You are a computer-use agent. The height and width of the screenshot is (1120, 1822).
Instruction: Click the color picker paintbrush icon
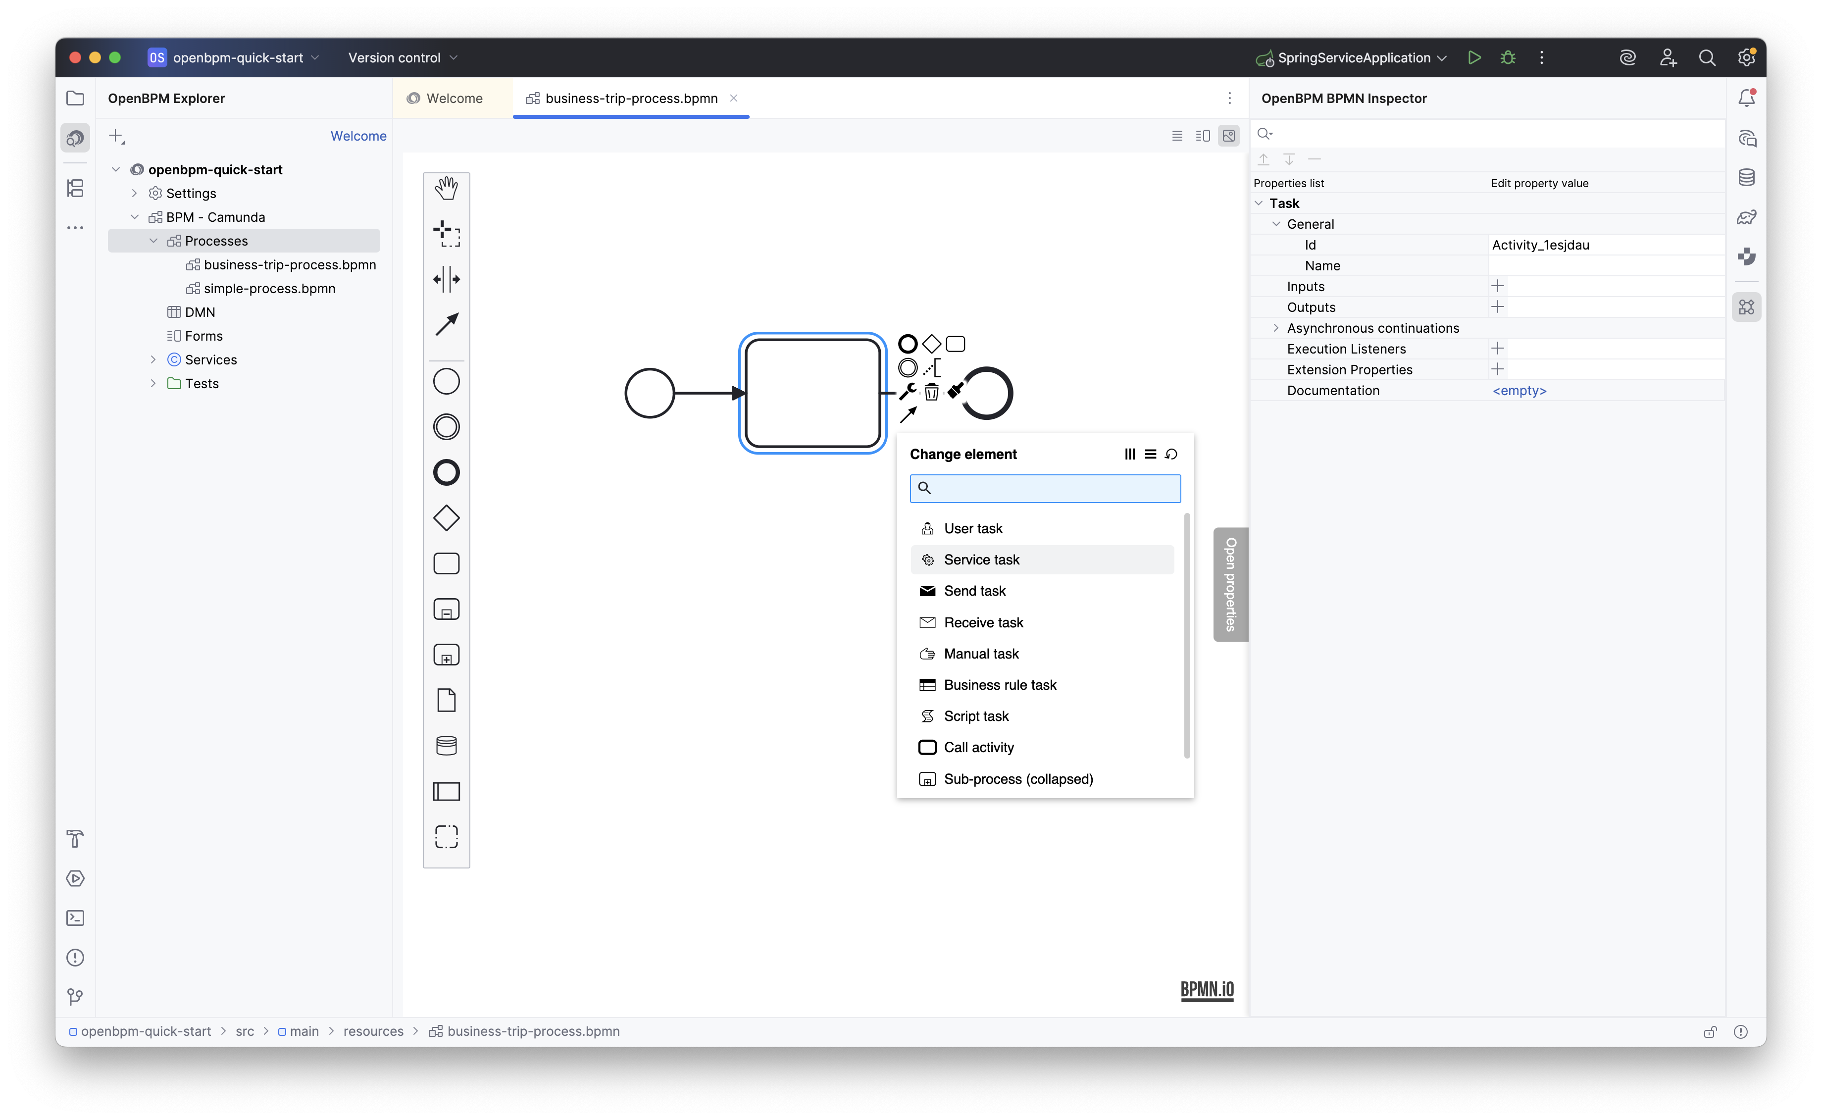[x=956, y=390]
